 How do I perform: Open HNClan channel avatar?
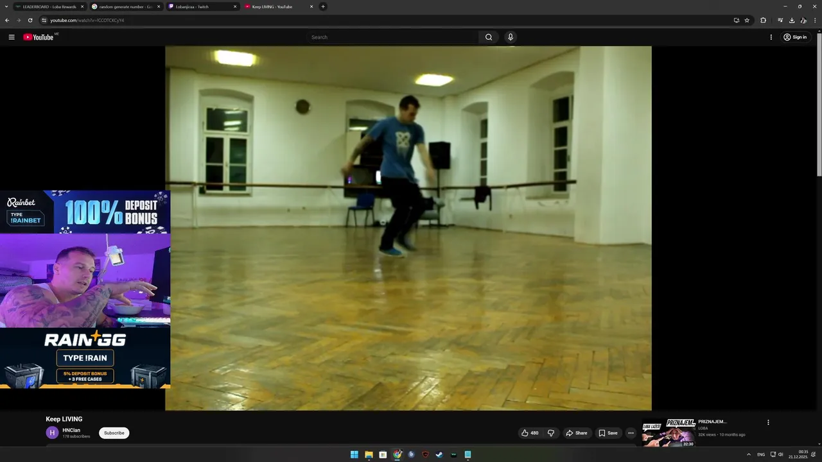point(52,432)
